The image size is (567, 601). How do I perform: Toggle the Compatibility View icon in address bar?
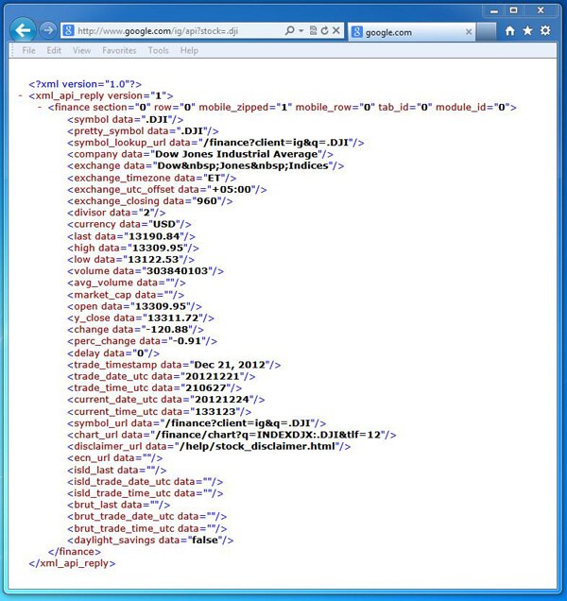[x=312, y=31]
